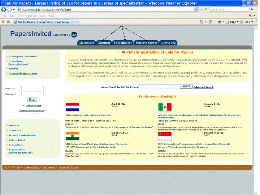Open the Catalysis and Fine Chemicals symposium link
The image size is (260, 195).
pyautogui.click(x=194, y=144)
